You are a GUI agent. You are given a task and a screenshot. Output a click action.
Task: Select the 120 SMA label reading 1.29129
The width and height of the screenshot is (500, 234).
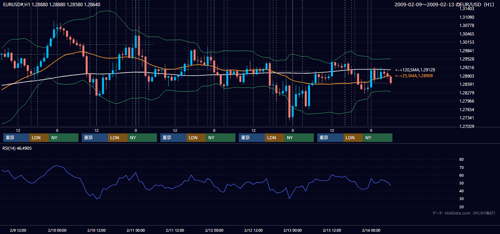pyautogui.click(x=415, y=70)
